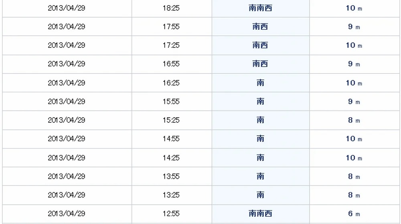The image size is (401, 224).
Task: Click the 18:25 time cell
Action: tap(171, 8)
